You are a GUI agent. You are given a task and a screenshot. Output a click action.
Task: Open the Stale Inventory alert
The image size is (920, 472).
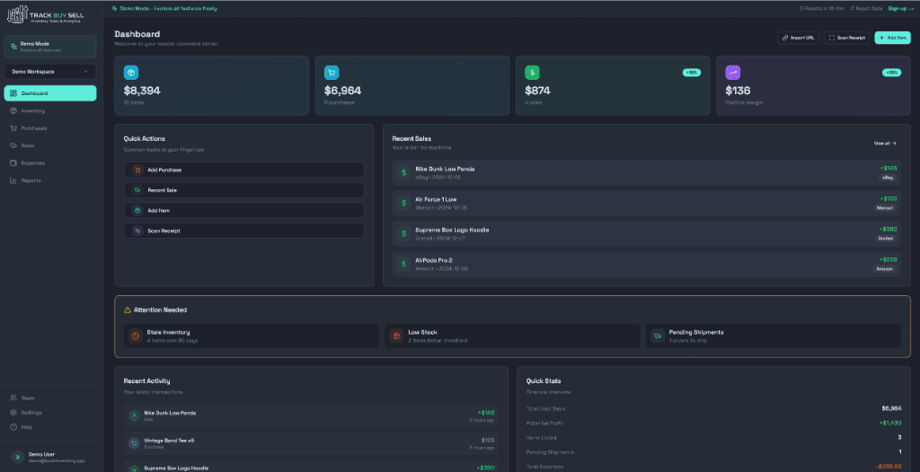pyautogui.click(x=252, y=336)
